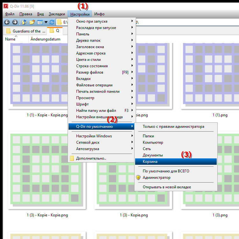This screenshot has height=239, width=239.
Task: Click the folder-up icon in the toolbar
Action: [x=24, y=22]
